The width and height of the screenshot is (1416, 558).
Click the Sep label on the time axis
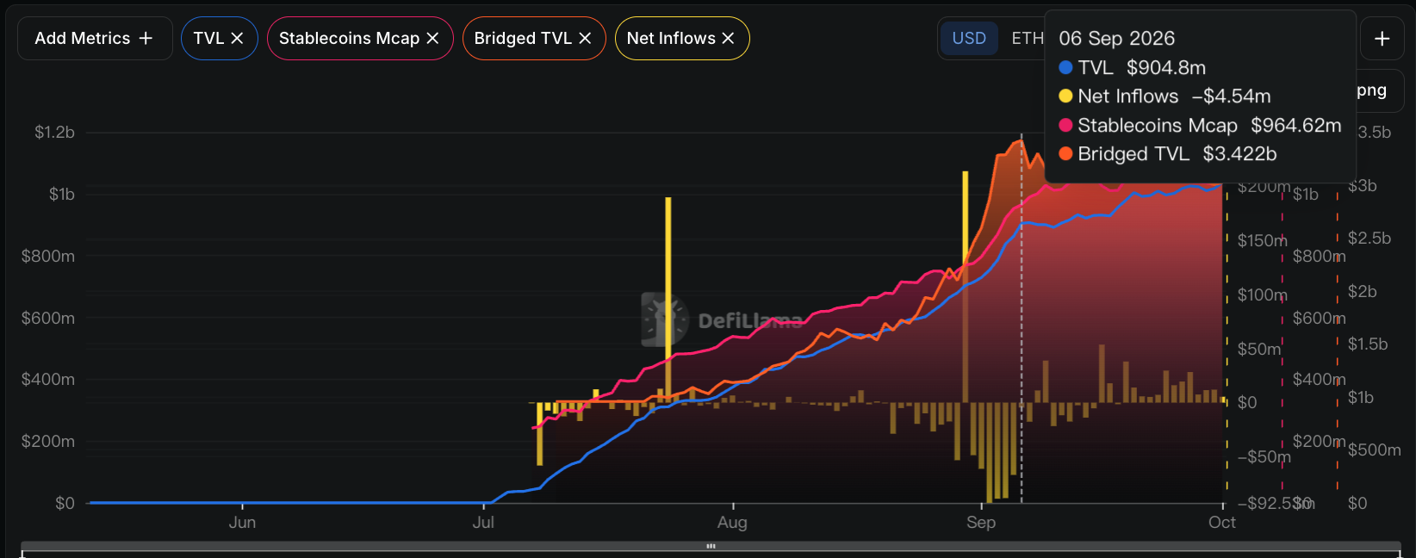click(981, 523)
